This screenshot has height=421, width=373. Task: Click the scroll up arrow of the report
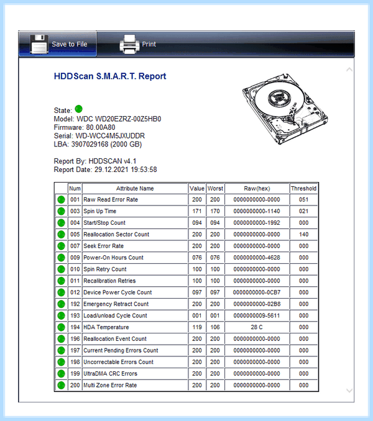pyautogui.click(x=349, y=70)
